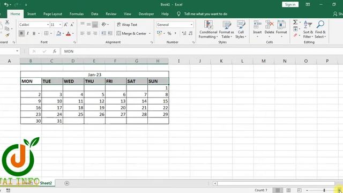Open the General number format dropdown
Viewport: 343px width, 193px height.
[191, 25]
